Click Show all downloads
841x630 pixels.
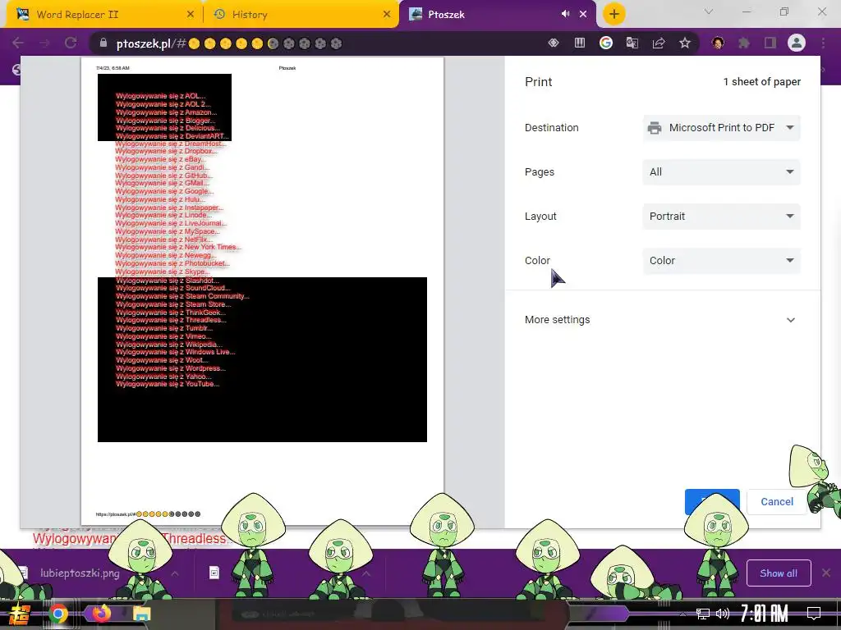779,573
